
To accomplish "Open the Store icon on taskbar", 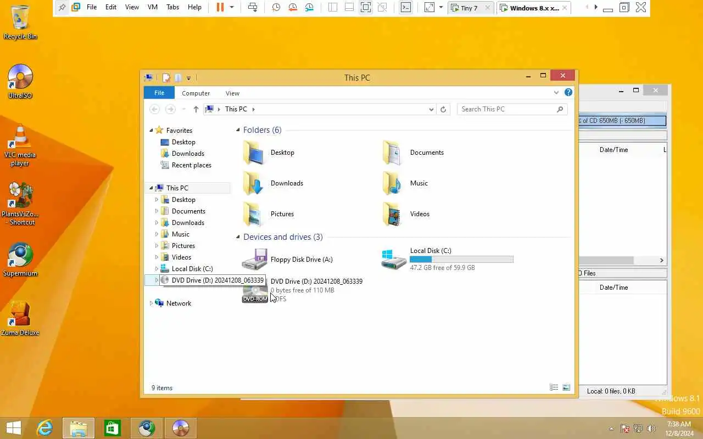I will click(x=113, y=428).
